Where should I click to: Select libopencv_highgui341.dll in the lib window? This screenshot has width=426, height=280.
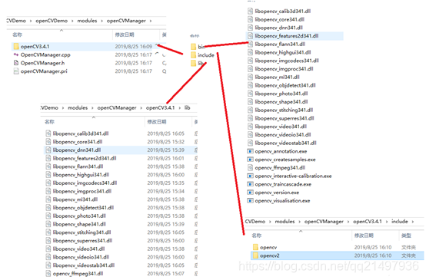coord(81,175)
